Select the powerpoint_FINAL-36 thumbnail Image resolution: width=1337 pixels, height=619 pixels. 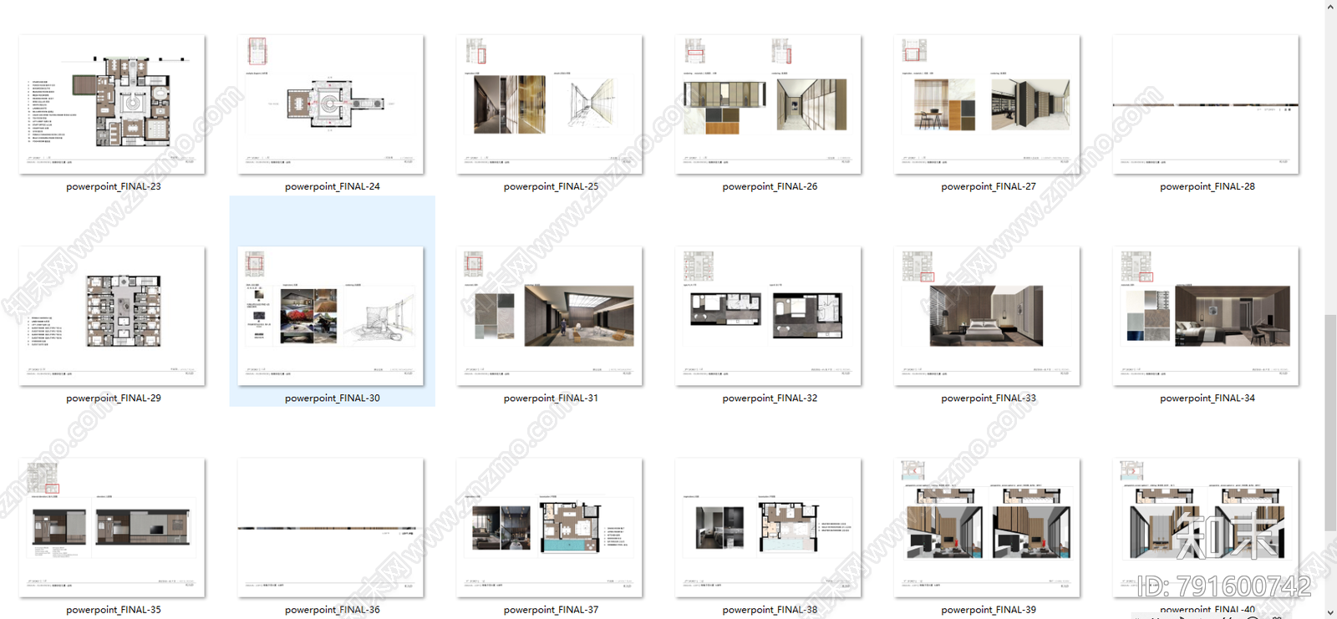tap(331, 527)
